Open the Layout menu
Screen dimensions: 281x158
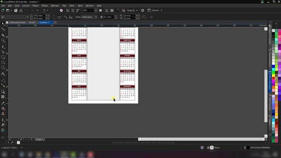coord(26,6)
